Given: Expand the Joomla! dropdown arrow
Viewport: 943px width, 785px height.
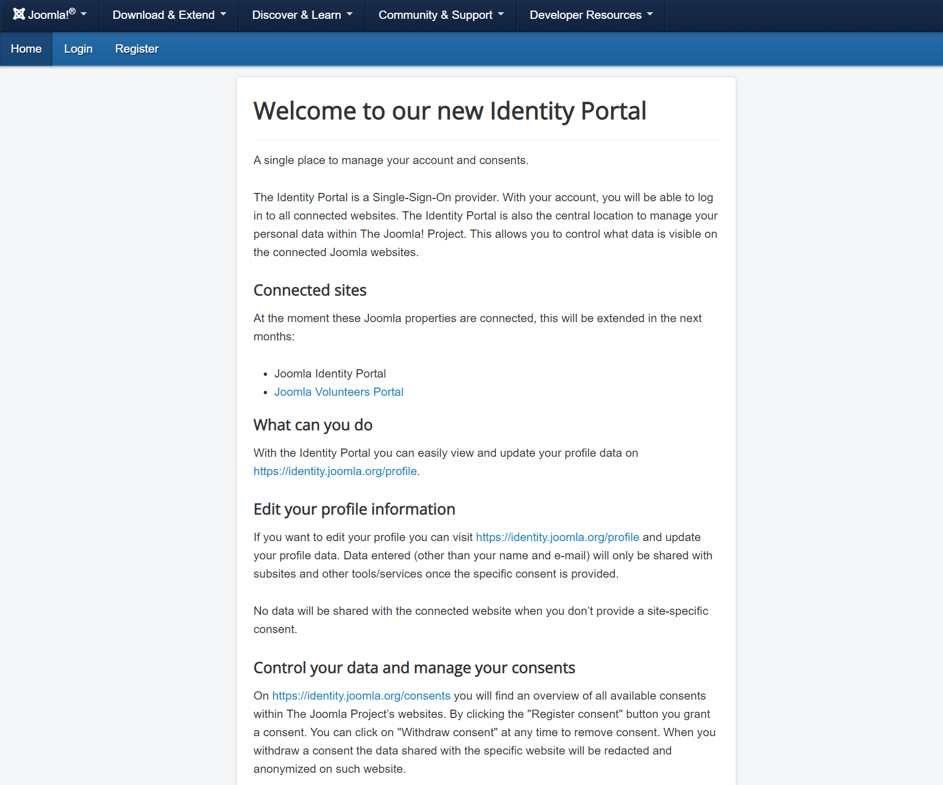Looking at the screenshot, I should (84, 14).
